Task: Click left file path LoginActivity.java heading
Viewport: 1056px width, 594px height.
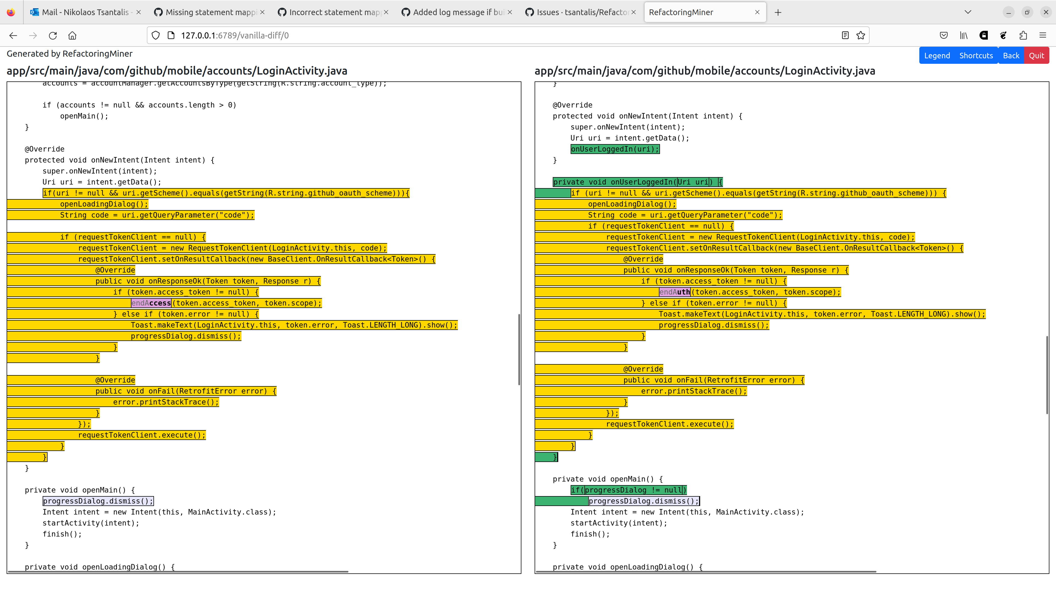Action: [x=177, y=71]
